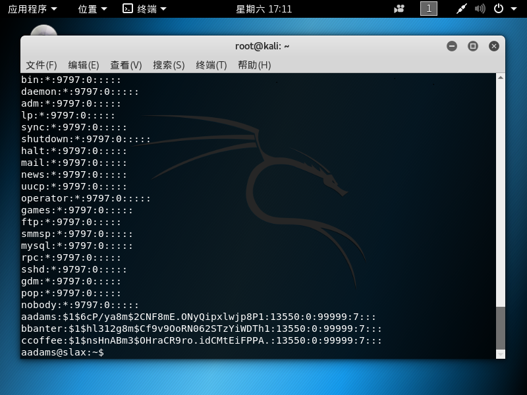The height and width of the screenshot is (395, 527).
Task: Click the daemon:*:9797:0::::: line
Action: click(80, 92)
